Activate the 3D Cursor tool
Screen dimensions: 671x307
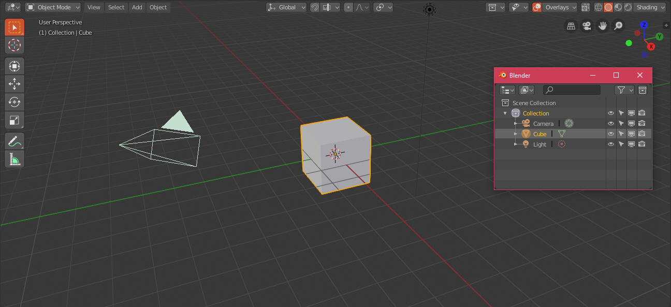click(x=14, y=45)
